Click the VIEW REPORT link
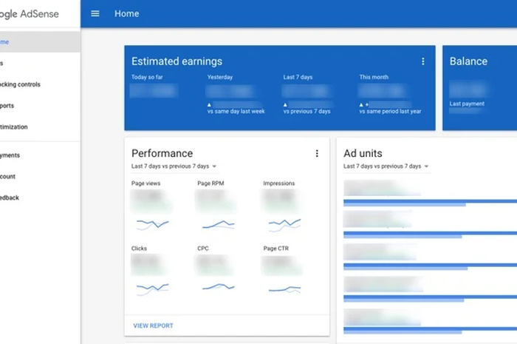Image resolution: width=517 pixels, height=344 pixels. (153, 326)
